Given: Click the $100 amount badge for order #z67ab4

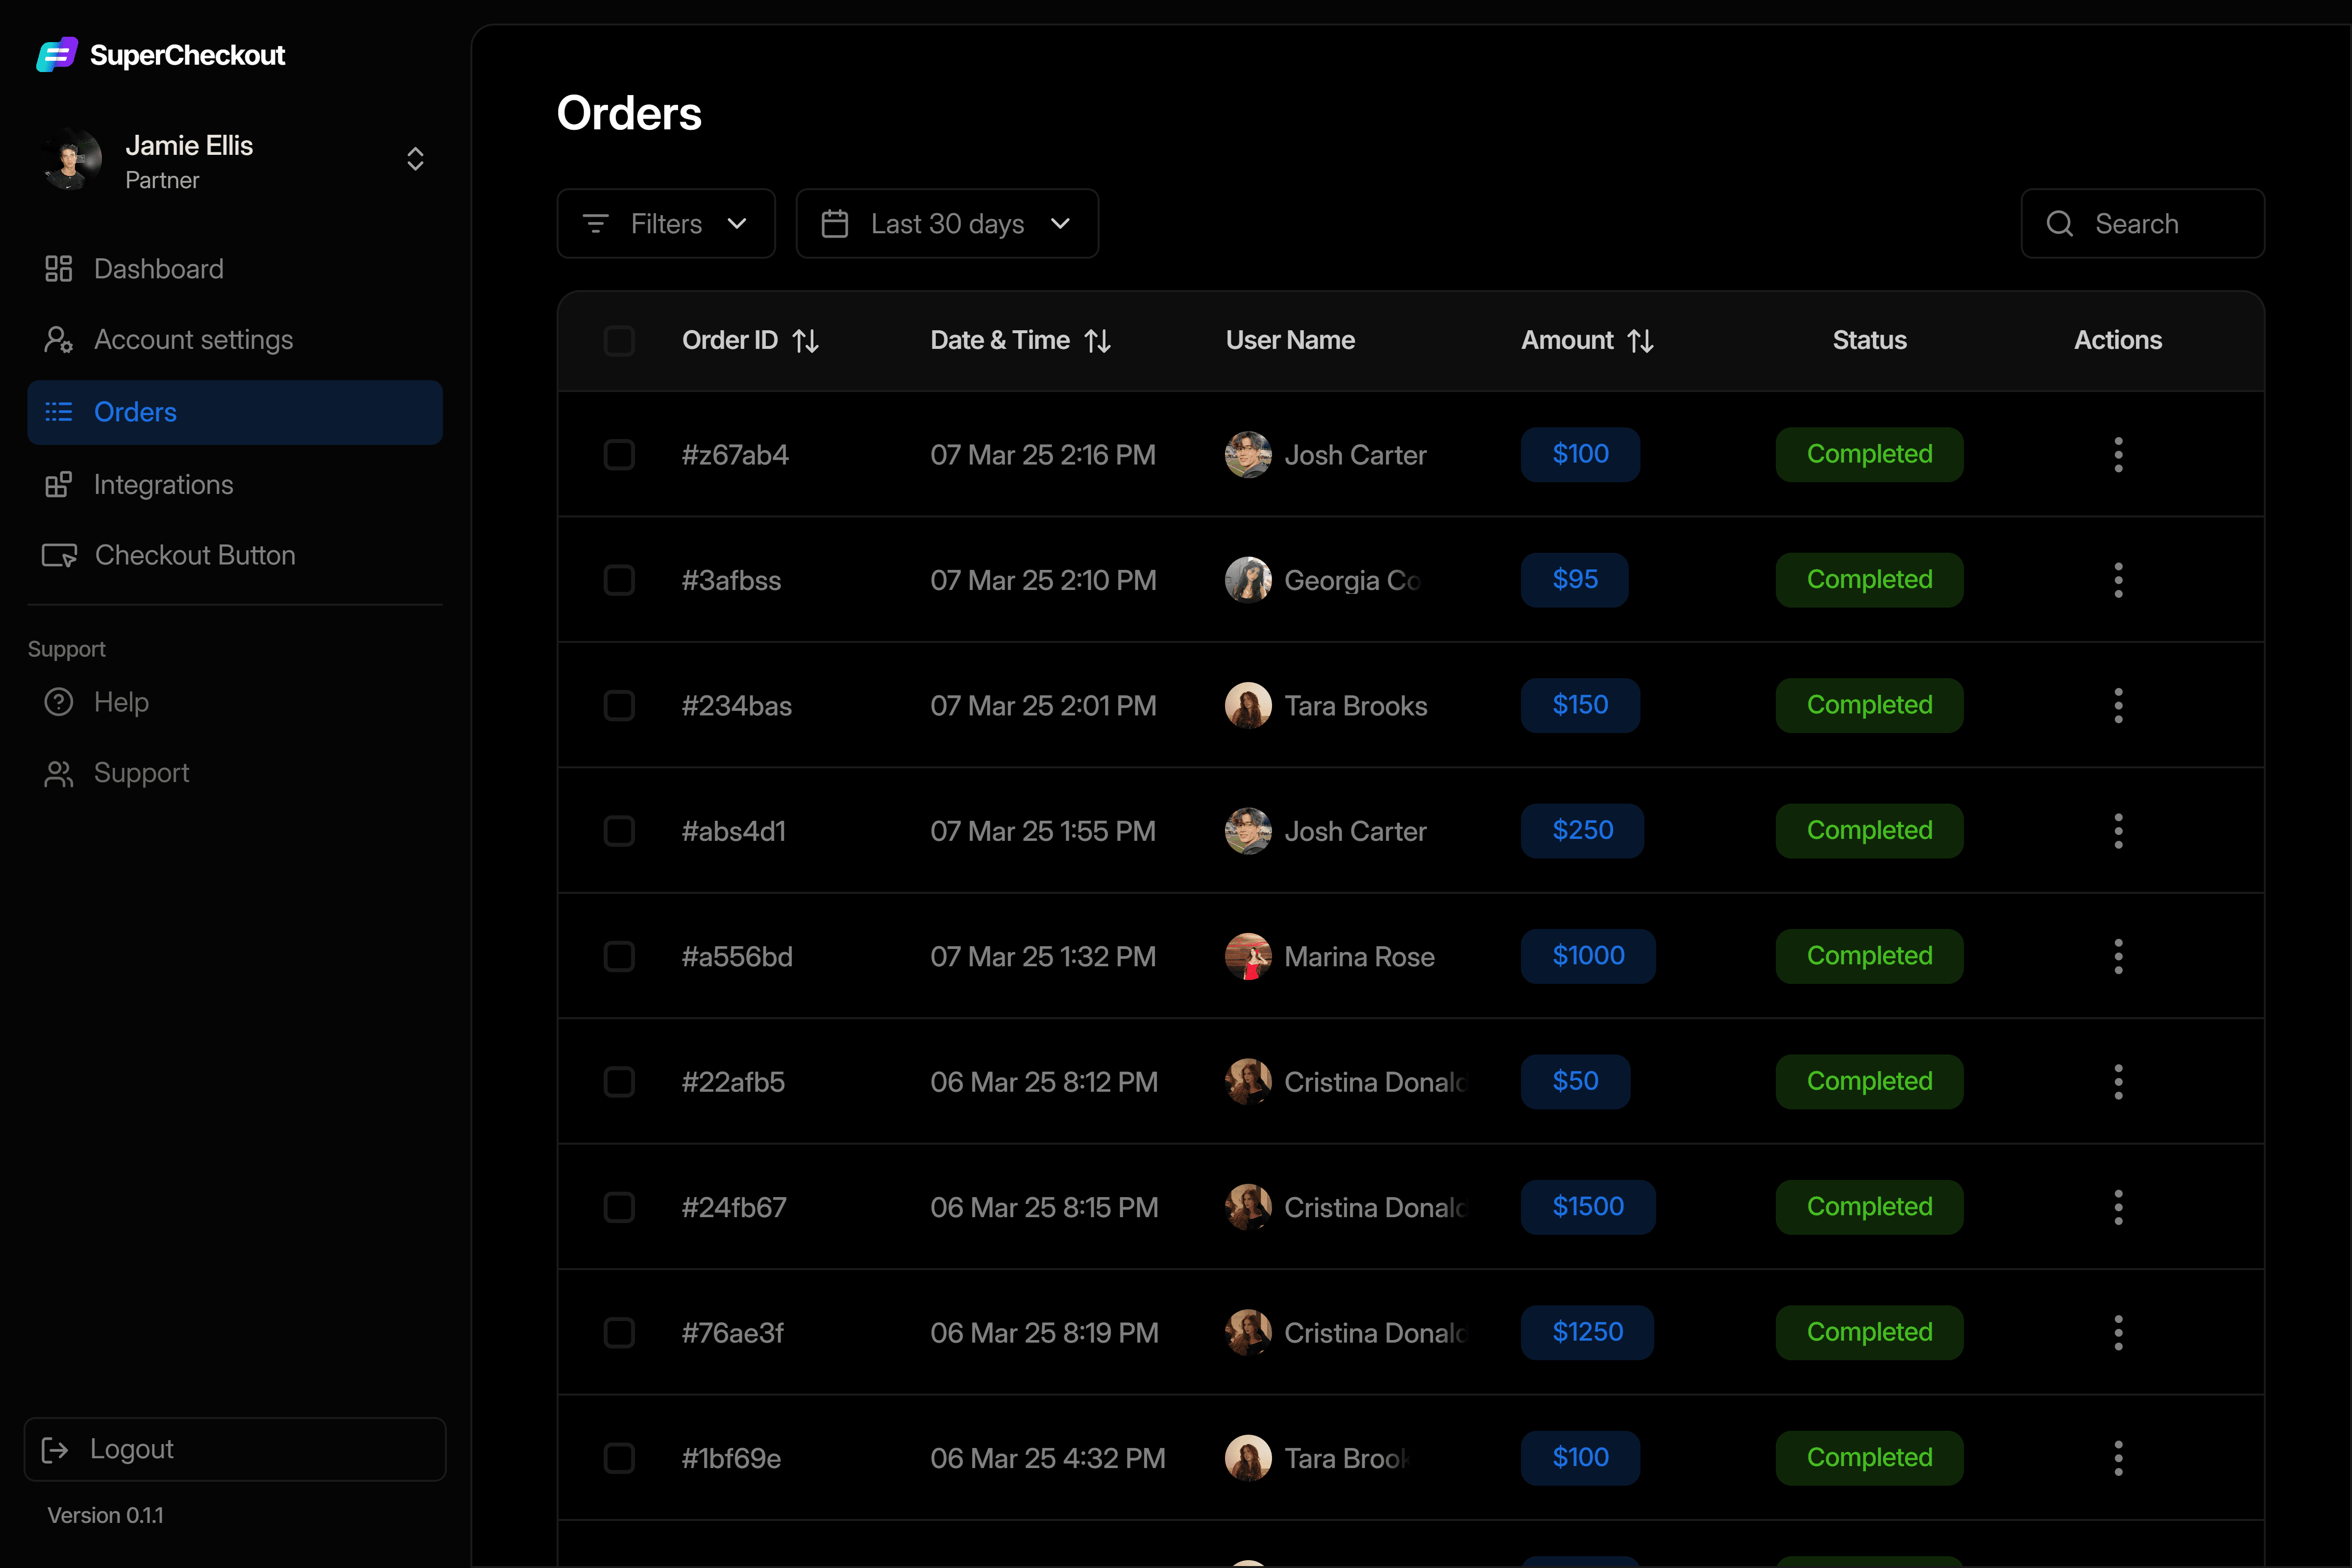Looking at the screenshot, I should coord(1580,455).
